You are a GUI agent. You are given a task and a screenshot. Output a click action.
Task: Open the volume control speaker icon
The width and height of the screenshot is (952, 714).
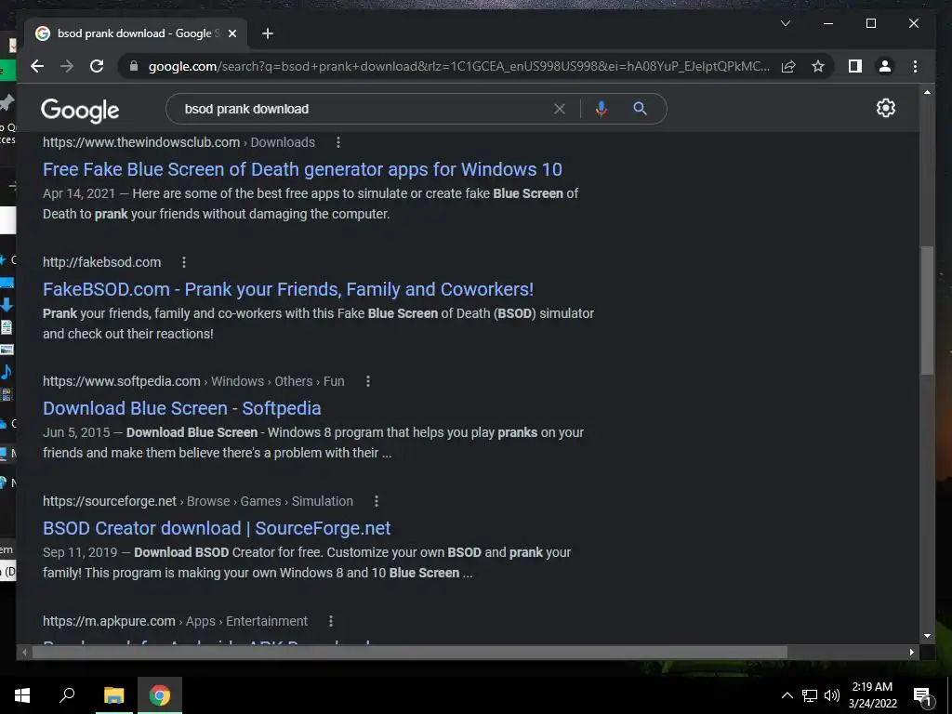832,695
